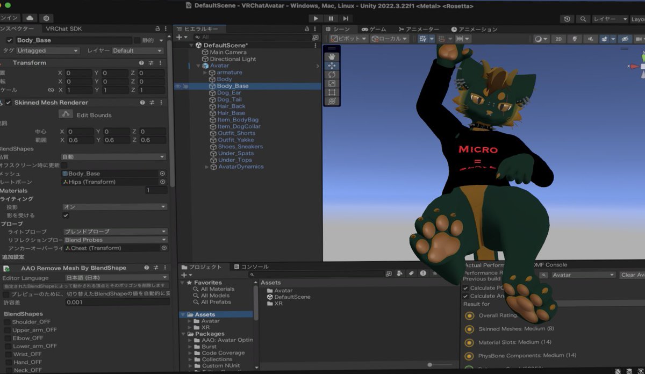645x374 pixels.
Task: Enable Shoulder_OFF blendshape checkbox
Action: 7,322
